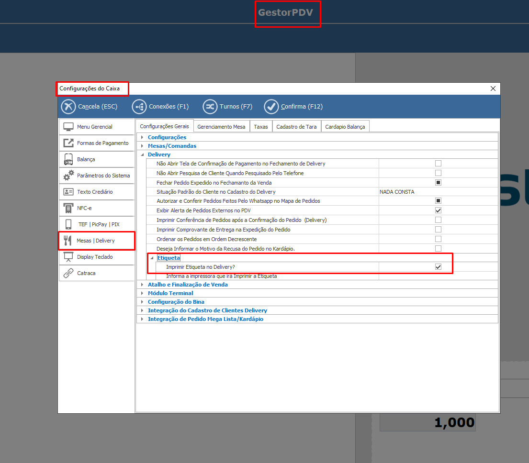This screenshot has width=529, height=463.
Task: Open Parâmetros do Sistema gears icon
Action: click(x=68, y=176)
